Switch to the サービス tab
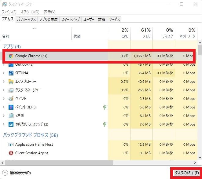Screen dimensions: 202x179 (114, 19)
